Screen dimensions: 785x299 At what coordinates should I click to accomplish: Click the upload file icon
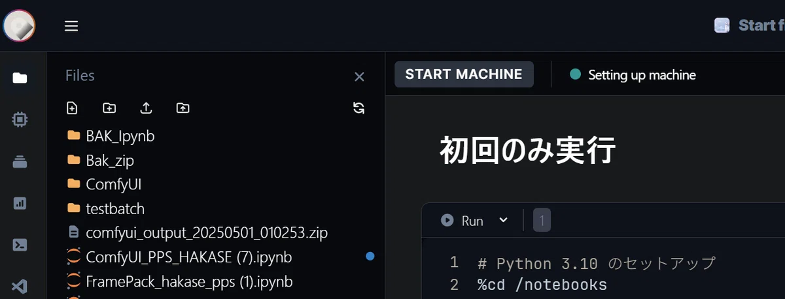(x=146, y=108)
